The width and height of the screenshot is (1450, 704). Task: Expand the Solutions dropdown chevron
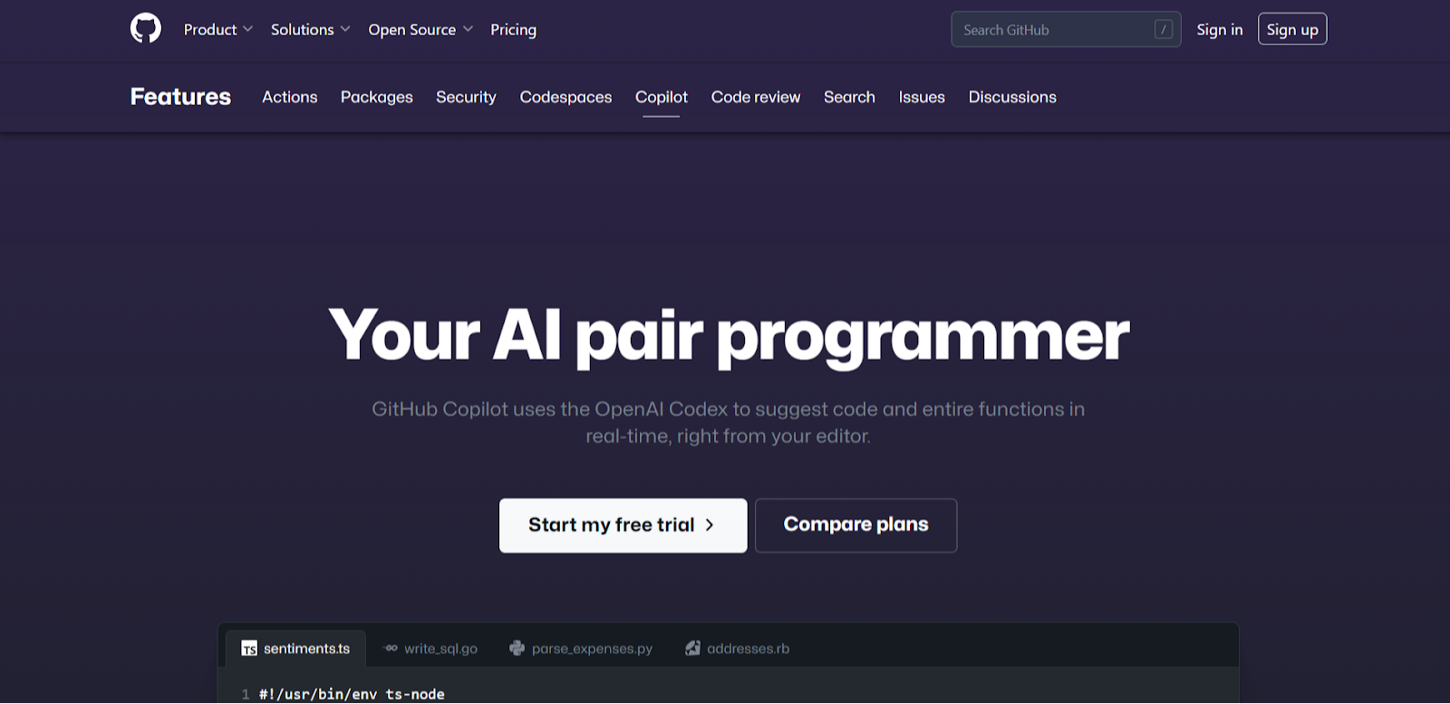pos(345,29)
